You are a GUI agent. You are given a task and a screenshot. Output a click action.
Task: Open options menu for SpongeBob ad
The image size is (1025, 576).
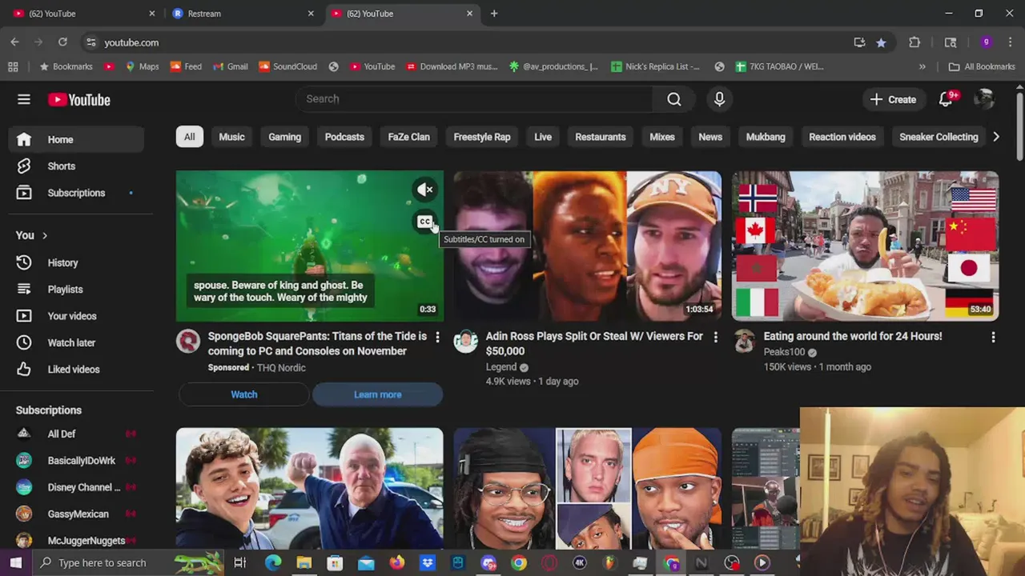pyautogui.click(x=437, y=338)
